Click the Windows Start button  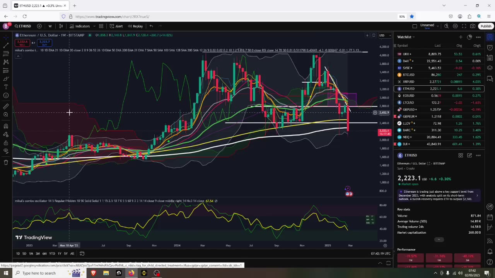6,273
